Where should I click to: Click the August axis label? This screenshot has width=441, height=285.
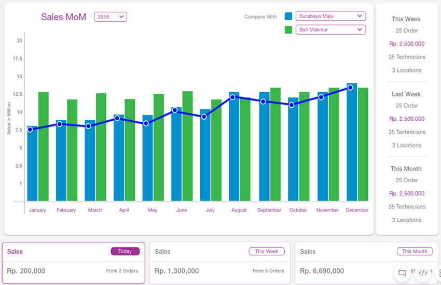click(239, 210)
